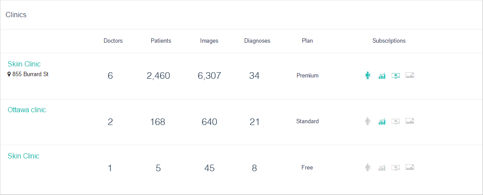Open the Skiin Clinic link
Screen dimensions: 483x195
[24, 64]
